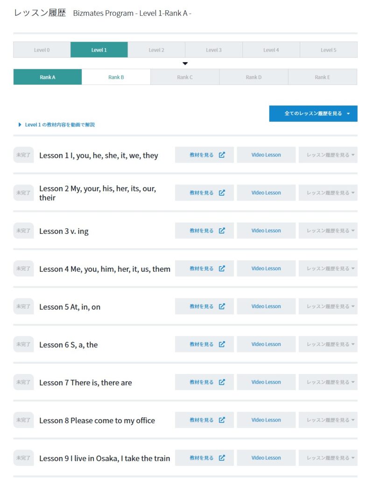
Task: Play Video Lesson for Lesson 3
Action: tap(266, 231)
